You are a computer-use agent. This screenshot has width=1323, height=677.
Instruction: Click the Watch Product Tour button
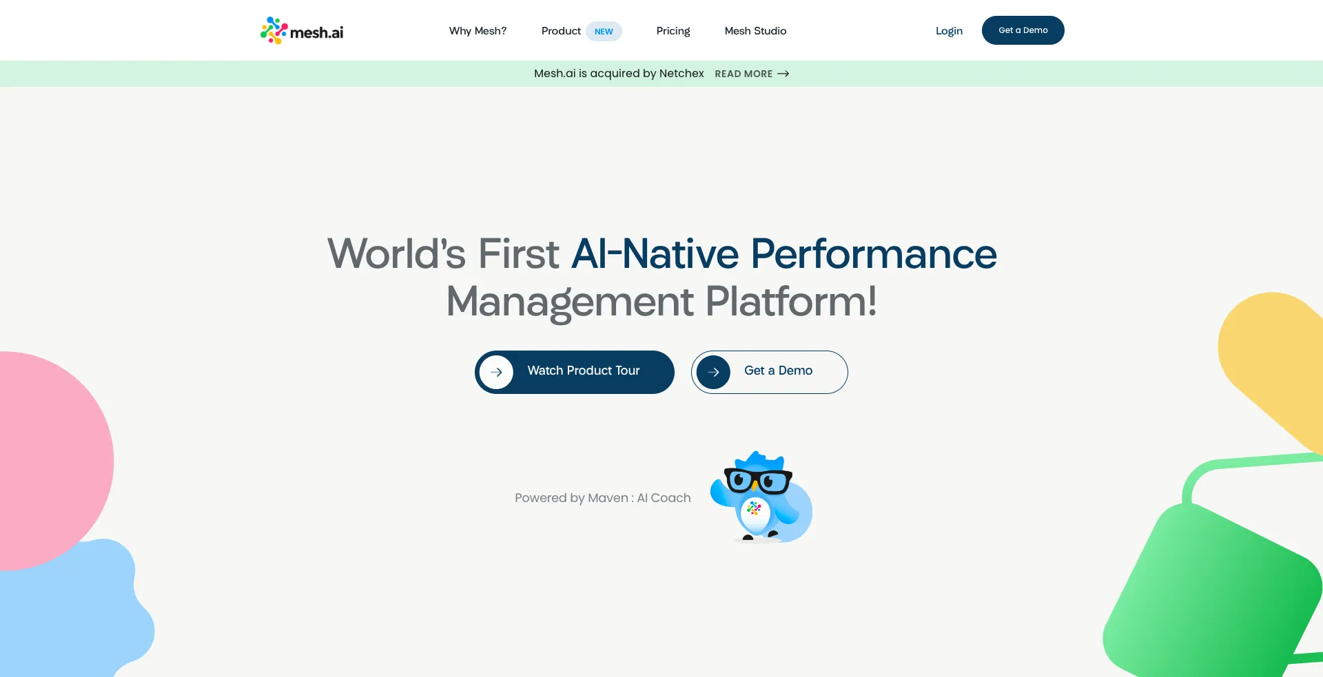coord(575,372)
